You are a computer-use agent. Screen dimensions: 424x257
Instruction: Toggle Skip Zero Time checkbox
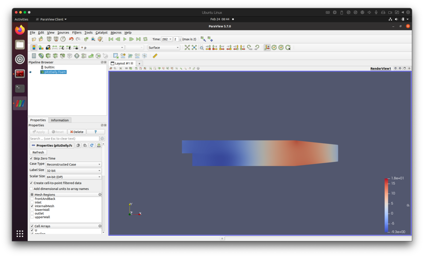click(31, 159)
